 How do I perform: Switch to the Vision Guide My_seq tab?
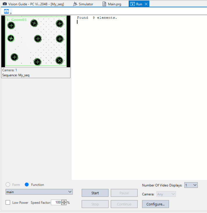(x=33, y=4)
